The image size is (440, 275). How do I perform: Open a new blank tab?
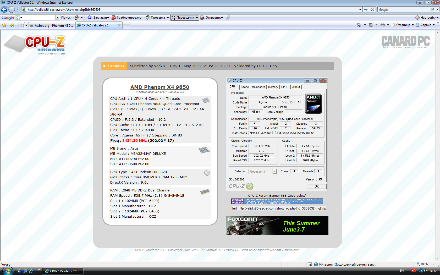click(x=126, y=25)
